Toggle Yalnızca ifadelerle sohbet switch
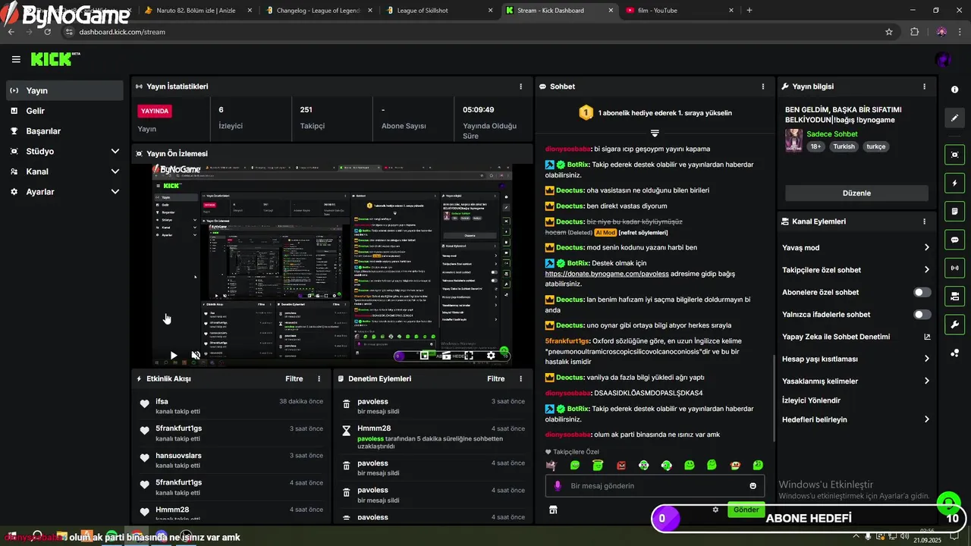The image size is (971, 546). click(x=922, y=314)
